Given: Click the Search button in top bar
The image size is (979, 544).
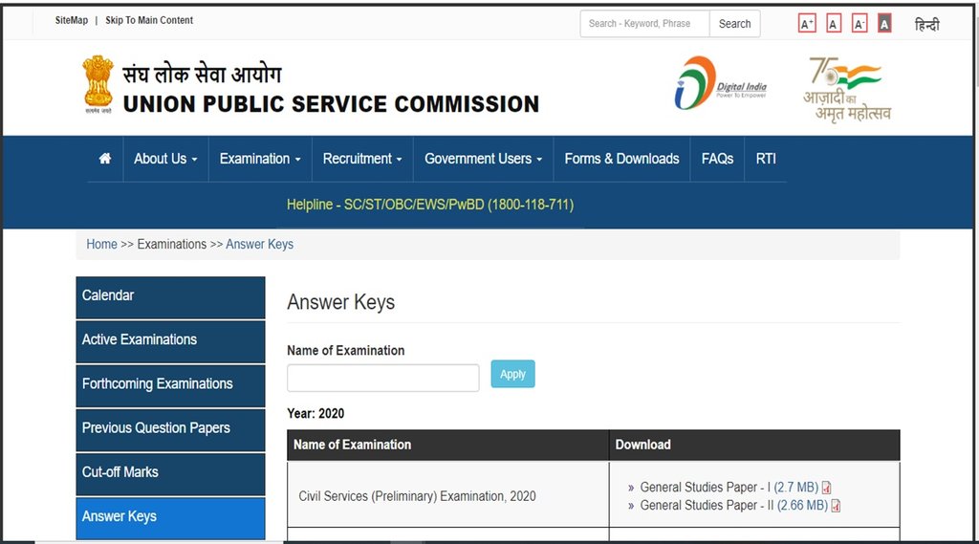Looking at the screenshot, I should click(x=734, y=24).
